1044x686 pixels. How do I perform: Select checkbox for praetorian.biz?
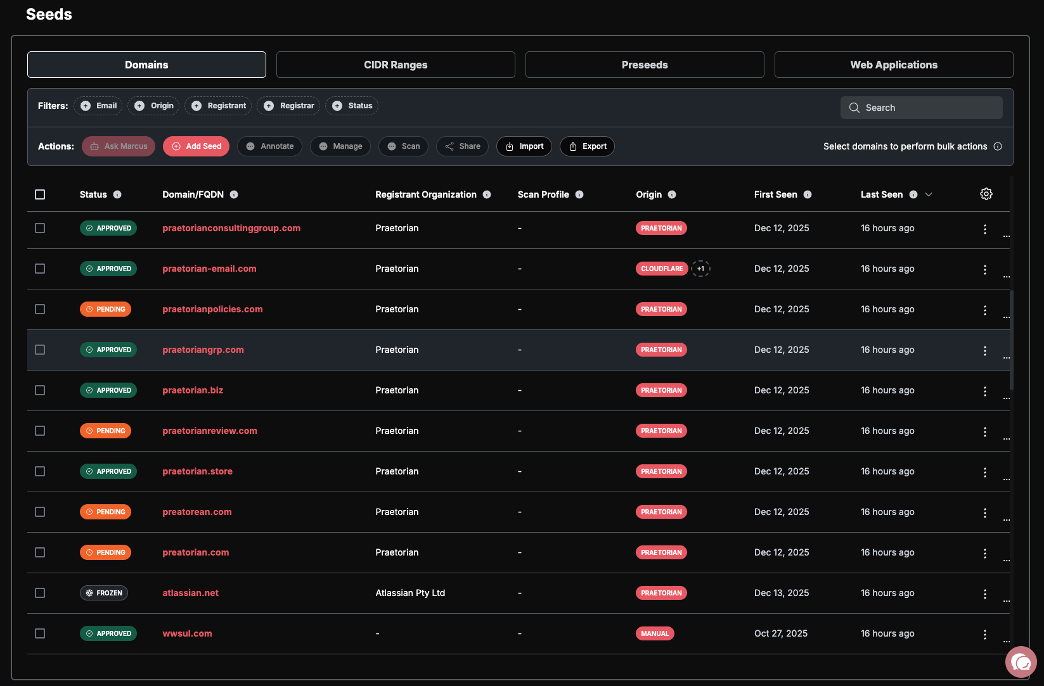coord(40,390)
